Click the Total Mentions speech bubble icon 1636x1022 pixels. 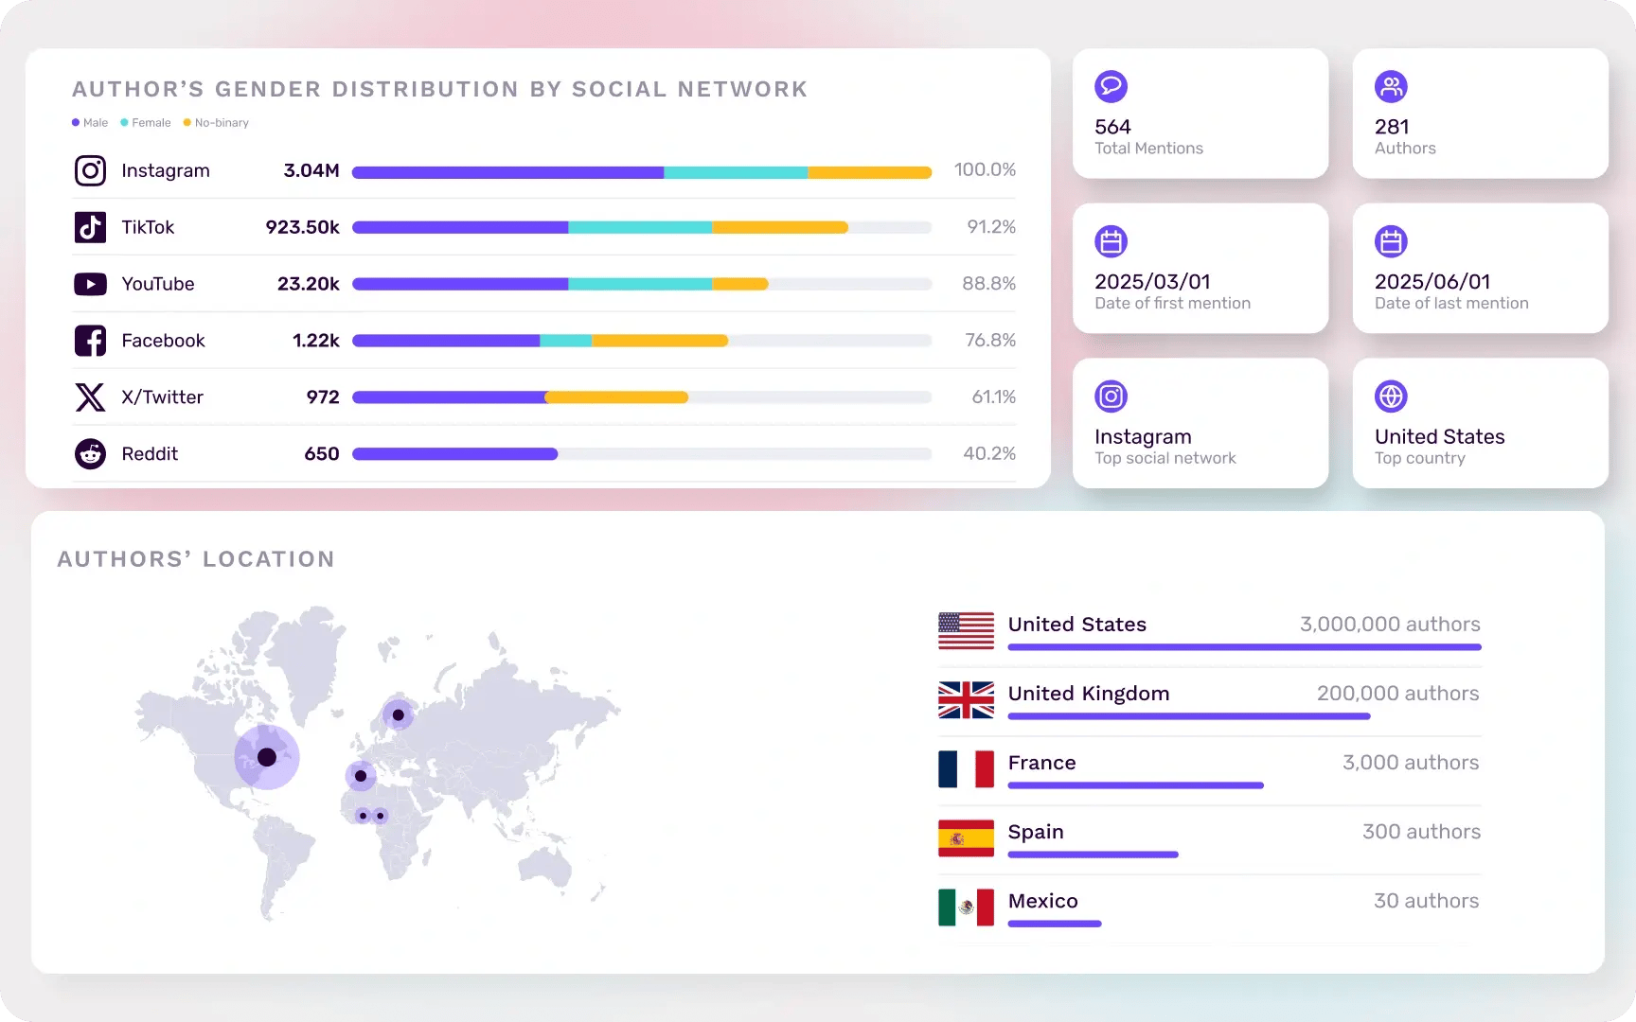click(1111, 86)
